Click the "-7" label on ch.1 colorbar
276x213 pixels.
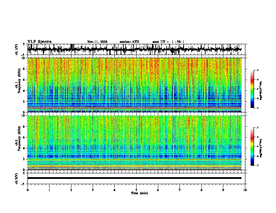click(x=257, y=108)
